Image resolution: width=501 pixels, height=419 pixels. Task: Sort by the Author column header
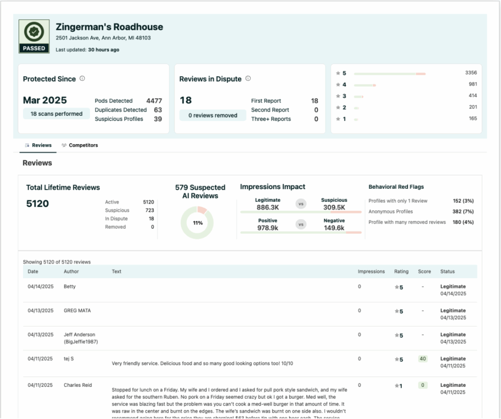[71, 271]
